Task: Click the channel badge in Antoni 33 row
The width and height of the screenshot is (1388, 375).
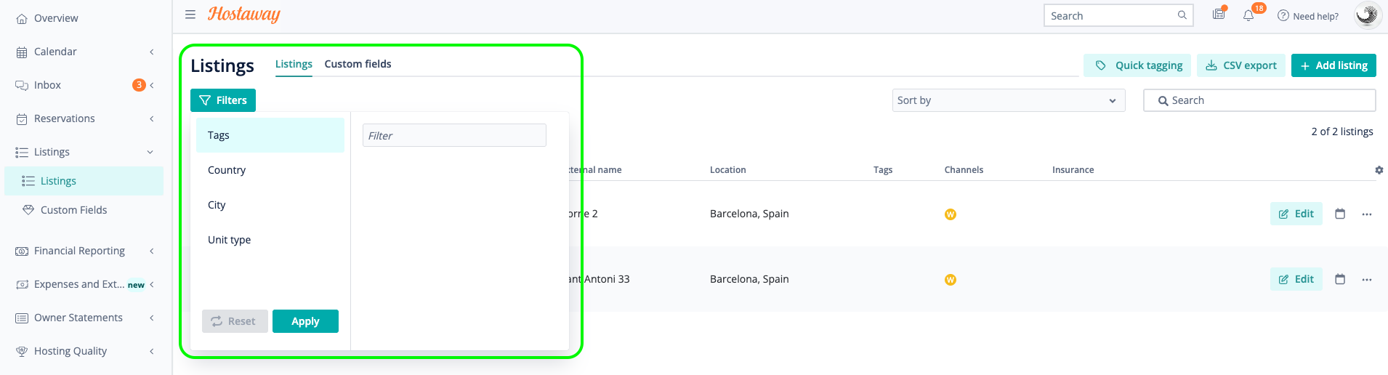Action: [x=951, y=280]
